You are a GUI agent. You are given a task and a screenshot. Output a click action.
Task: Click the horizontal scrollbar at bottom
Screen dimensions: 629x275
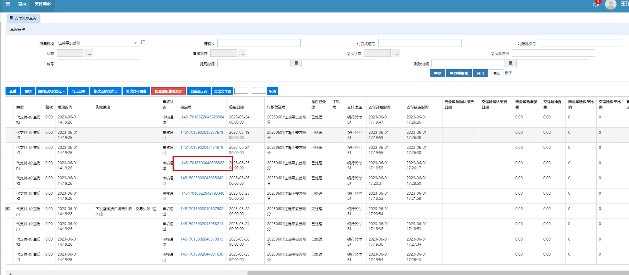[x=437, y=273]
